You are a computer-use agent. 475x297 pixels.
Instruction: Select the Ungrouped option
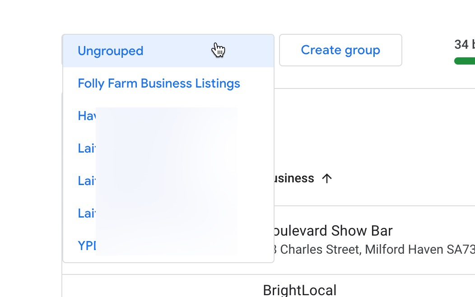click(111, 51)
